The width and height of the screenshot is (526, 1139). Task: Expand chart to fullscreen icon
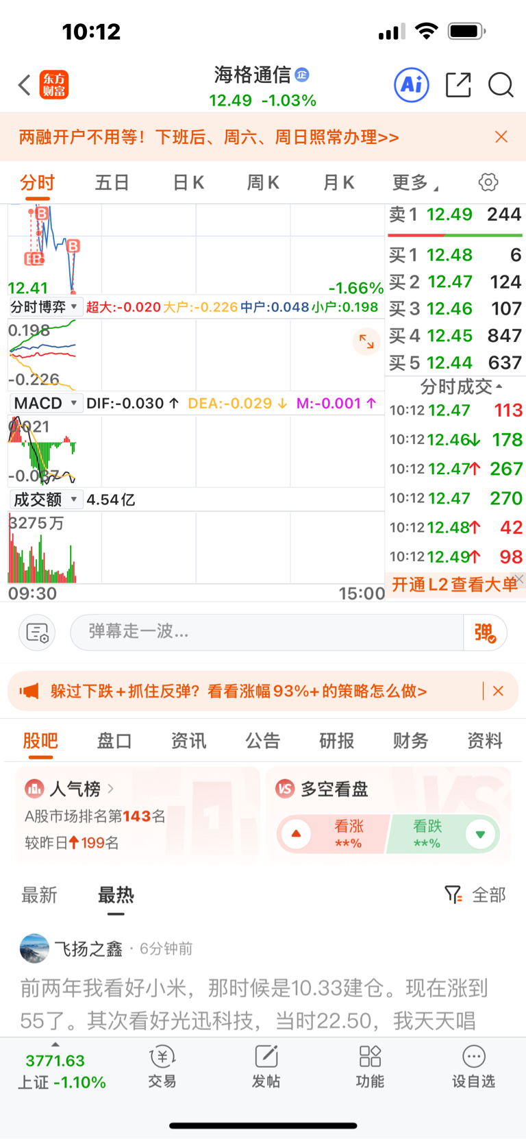click(x=366, y=341)
